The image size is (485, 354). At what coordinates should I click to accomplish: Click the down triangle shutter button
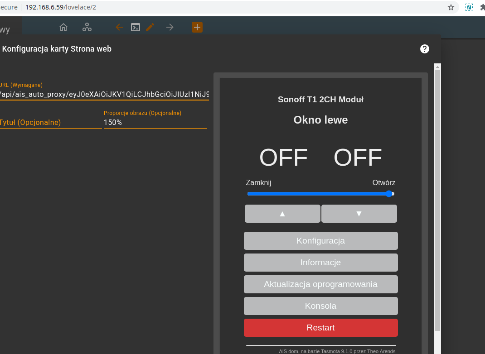(x=359, y=214)
